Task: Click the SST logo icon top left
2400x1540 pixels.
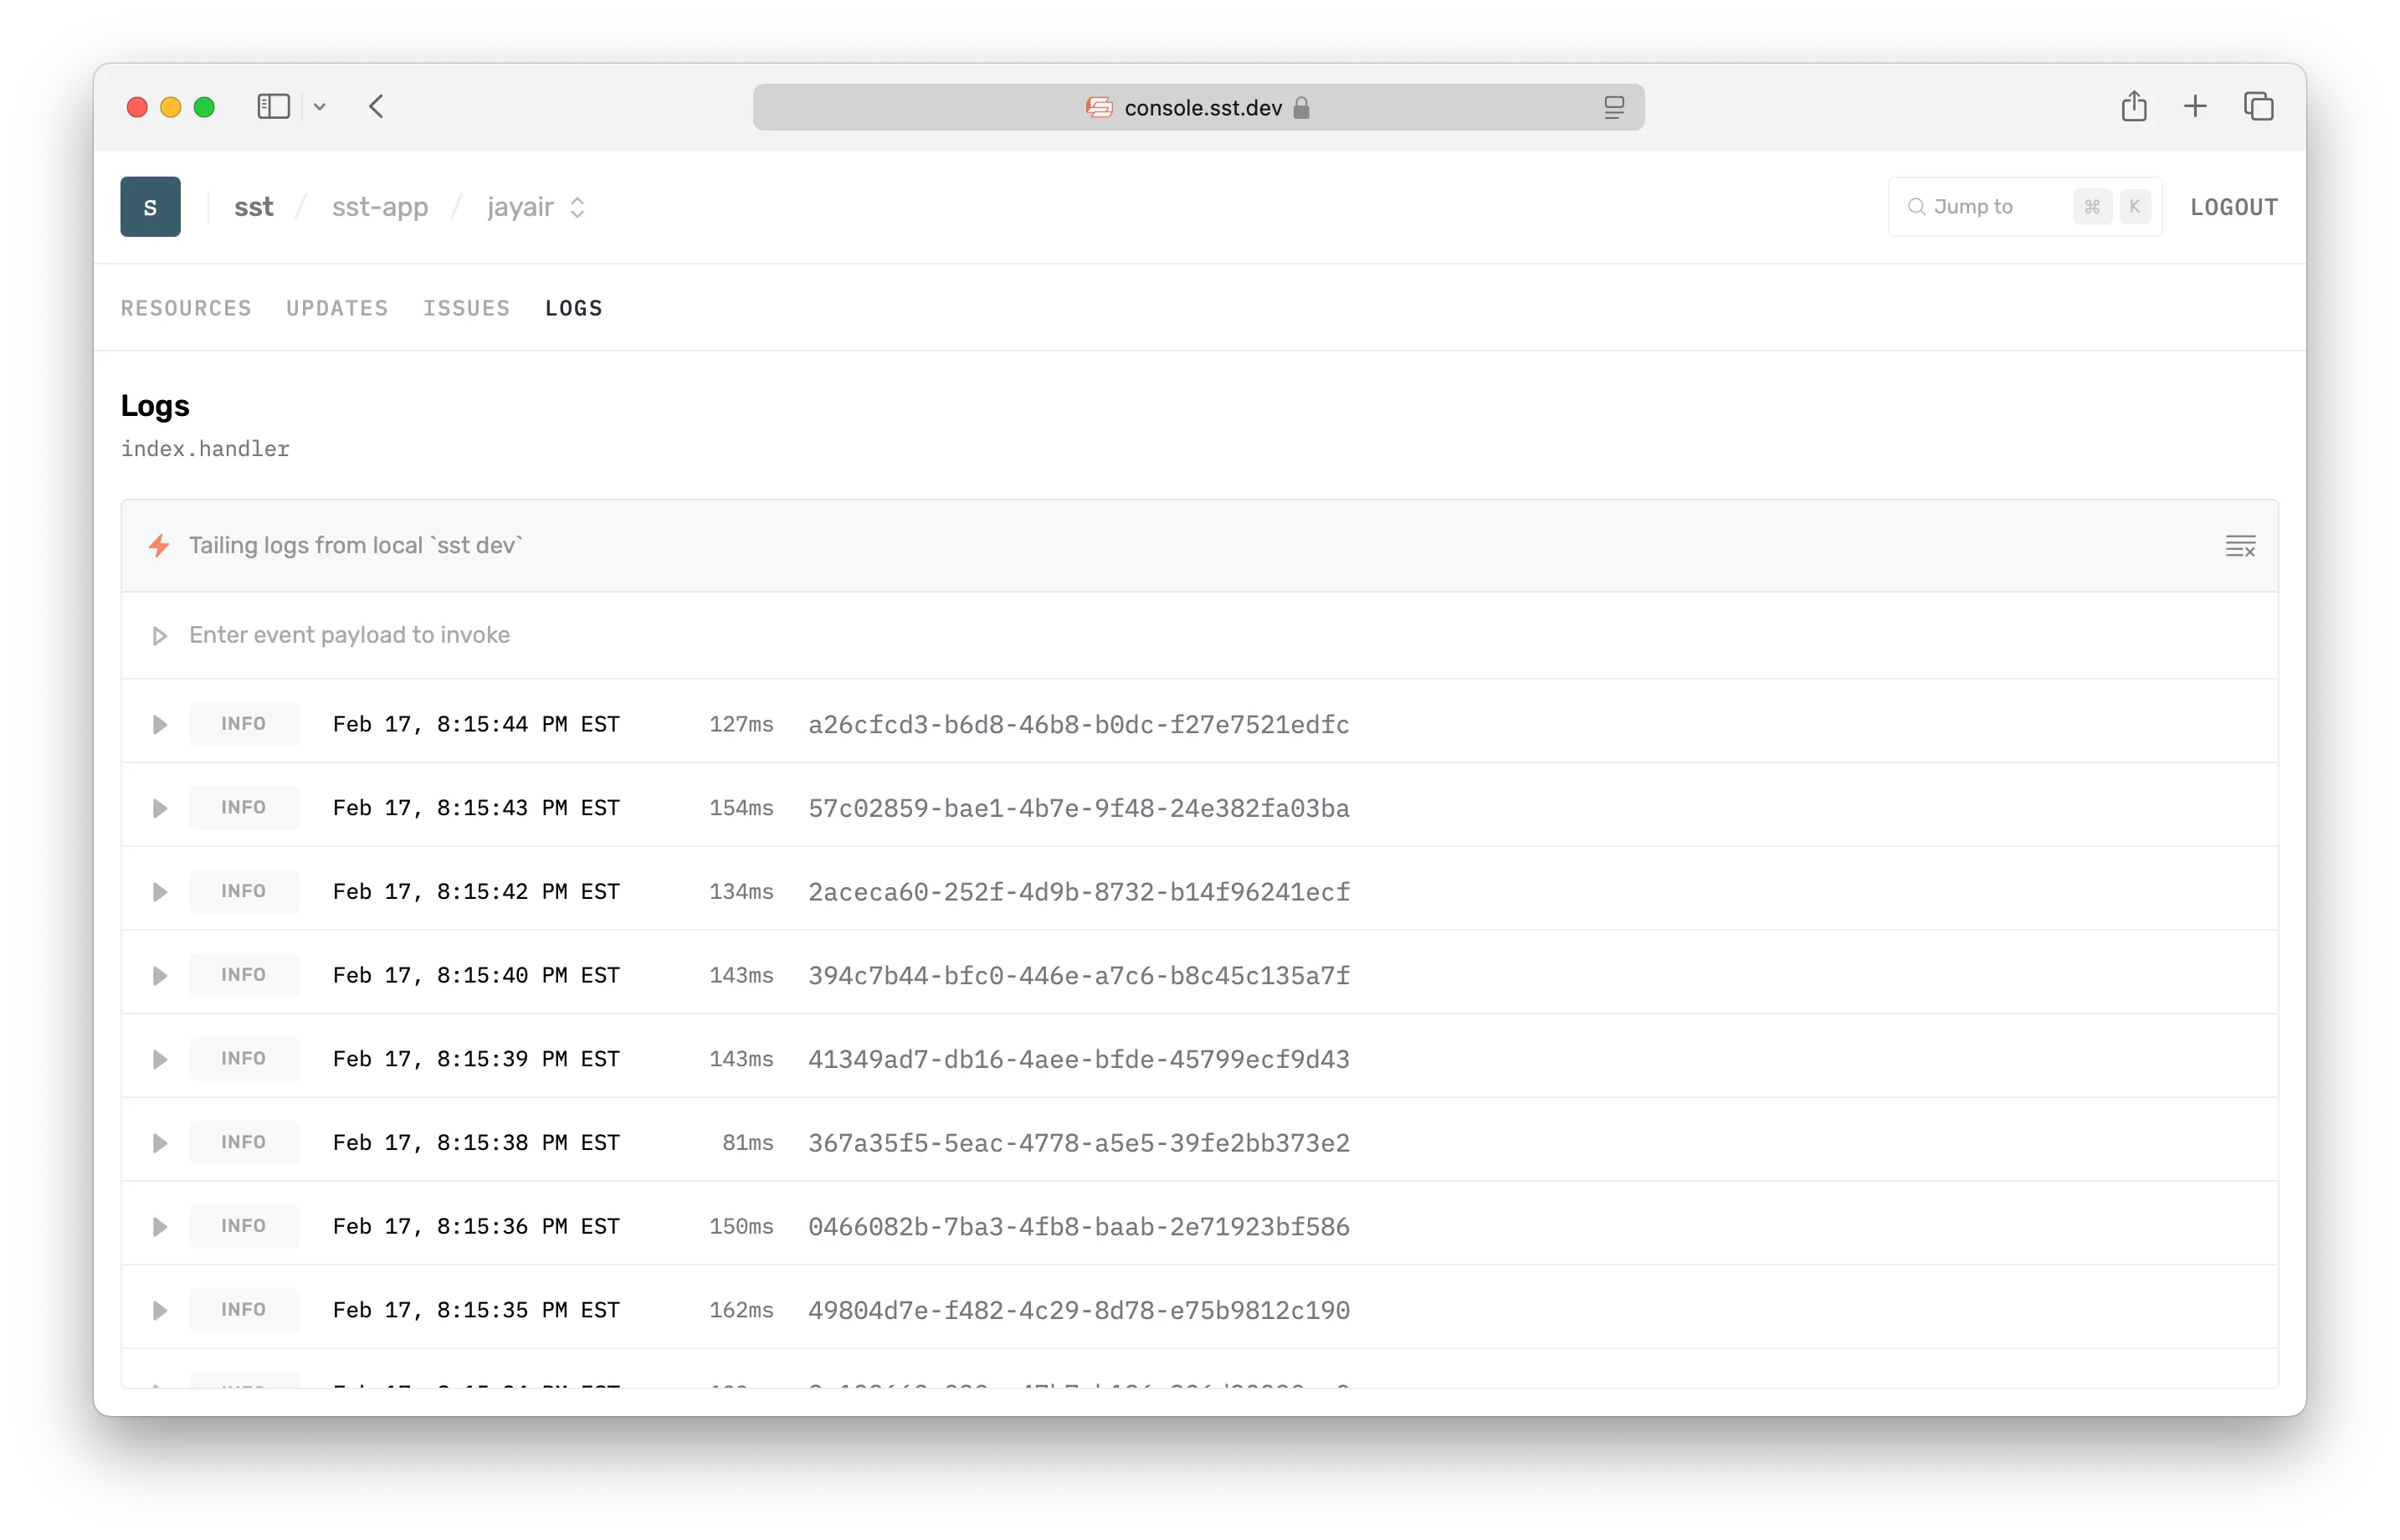Action: click(x=151, y=207)
